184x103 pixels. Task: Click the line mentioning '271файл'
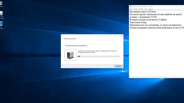click(x=148, y=20)
